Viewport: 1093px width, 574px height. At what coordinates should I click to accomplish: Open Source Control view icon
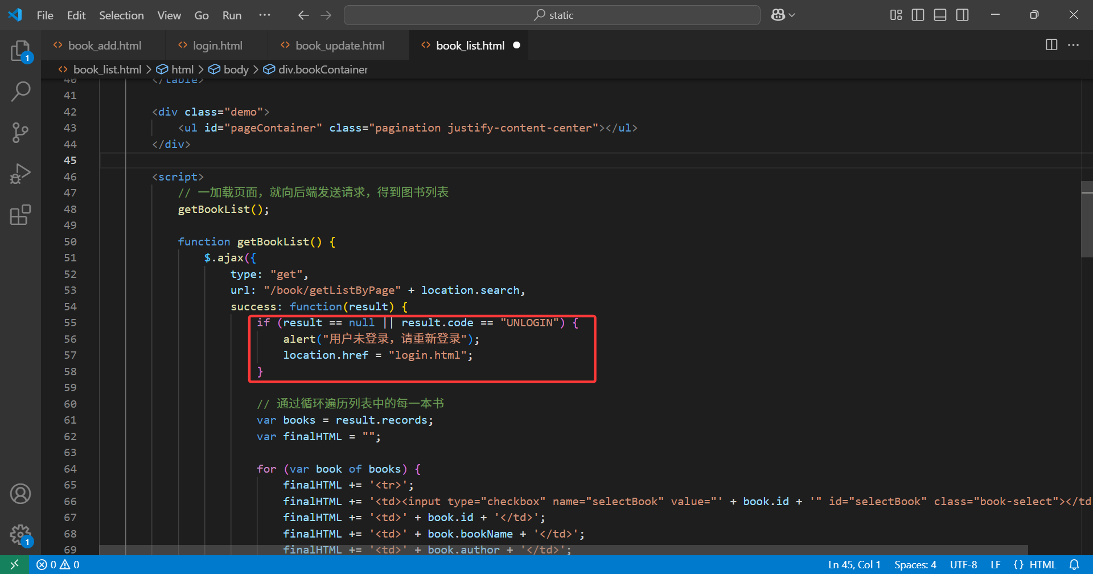click(x=20, y=133)
